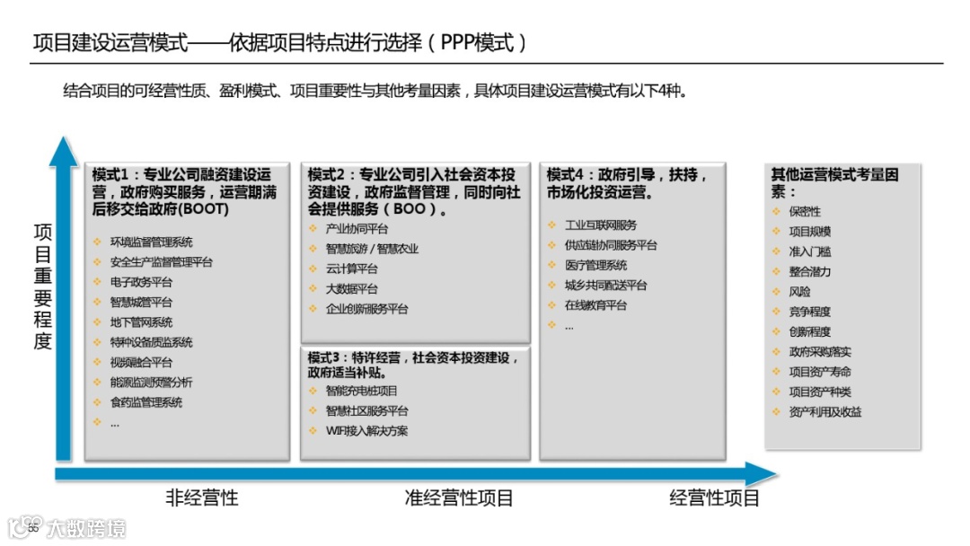Select bullet item '智慧城管平台'
970x546 pixels.
[141, 303]
